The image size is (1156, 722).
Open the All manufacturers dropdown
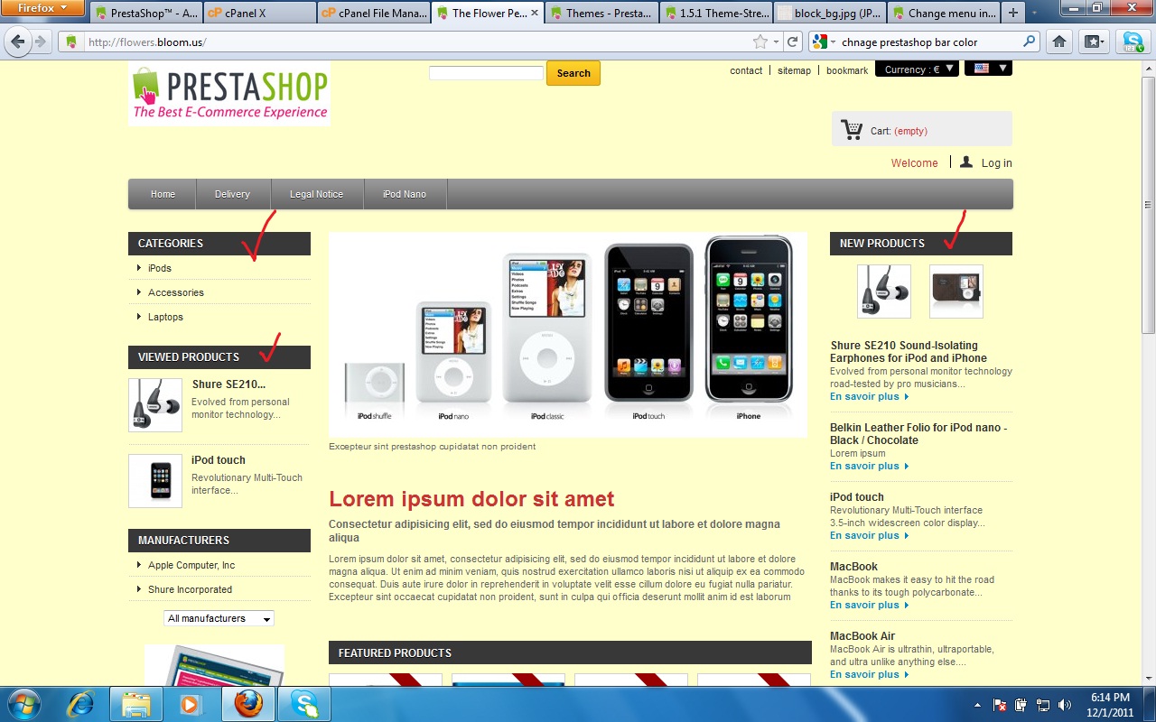(219, 618)
